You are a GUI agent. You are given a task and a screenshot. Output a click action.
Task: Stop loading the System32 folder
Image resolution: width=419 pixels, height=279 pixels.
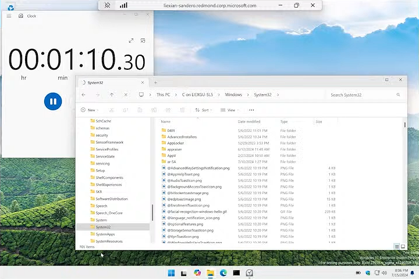[126, 95]
